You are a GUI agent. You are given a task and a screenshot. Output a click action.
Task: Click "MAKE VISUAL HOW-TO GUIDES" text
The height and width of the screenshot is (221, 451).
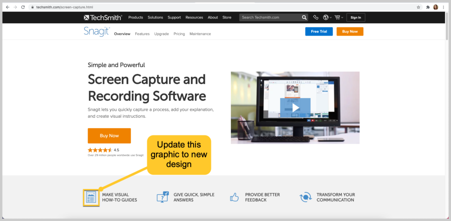point(119,197)
